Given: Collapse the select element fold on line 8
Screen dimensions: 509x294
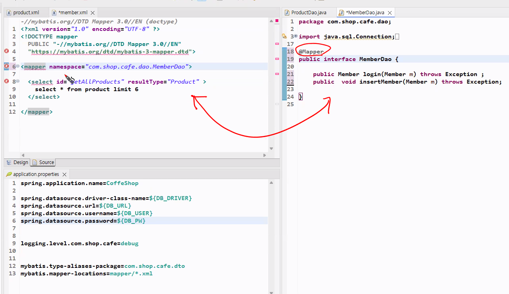Looking at the screenshot, I should (17, 82).
